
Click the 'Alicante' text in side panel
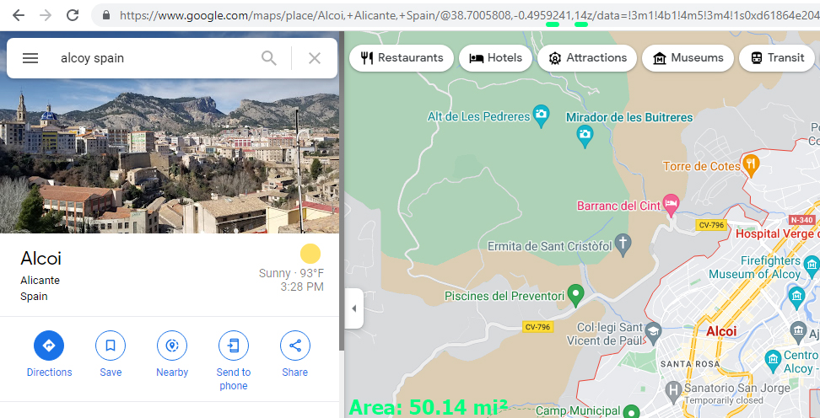pyautogui.click(x=40, y=280)
